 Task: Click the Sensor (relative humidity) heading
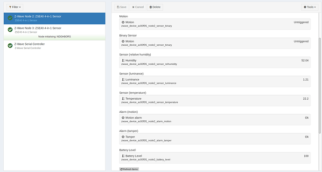135,55
